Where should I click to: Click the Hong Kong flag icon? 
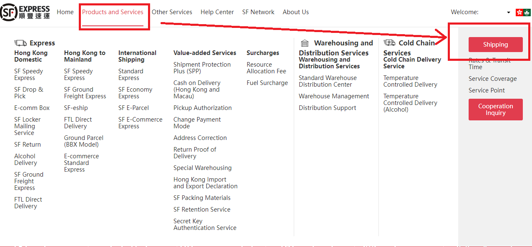[x=519, y=12]
